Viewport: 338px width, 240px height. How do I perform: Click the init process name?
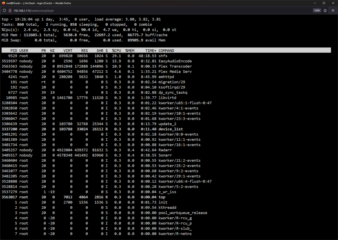(163, 202)
